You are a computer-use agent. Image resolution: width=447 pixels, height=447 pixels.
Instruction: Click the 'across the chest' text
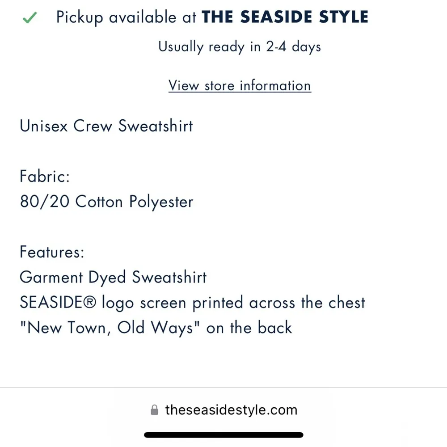(307, 303)
